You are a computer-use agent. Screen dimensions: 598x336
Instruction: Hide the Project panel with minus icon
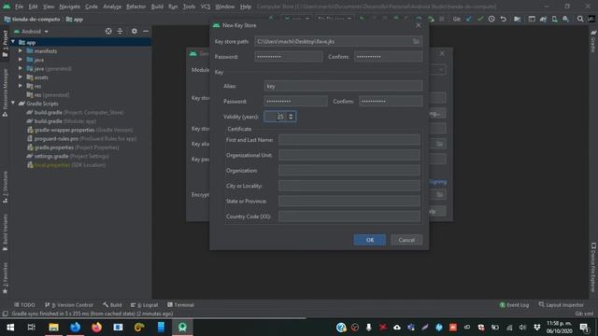pos(146,31)
